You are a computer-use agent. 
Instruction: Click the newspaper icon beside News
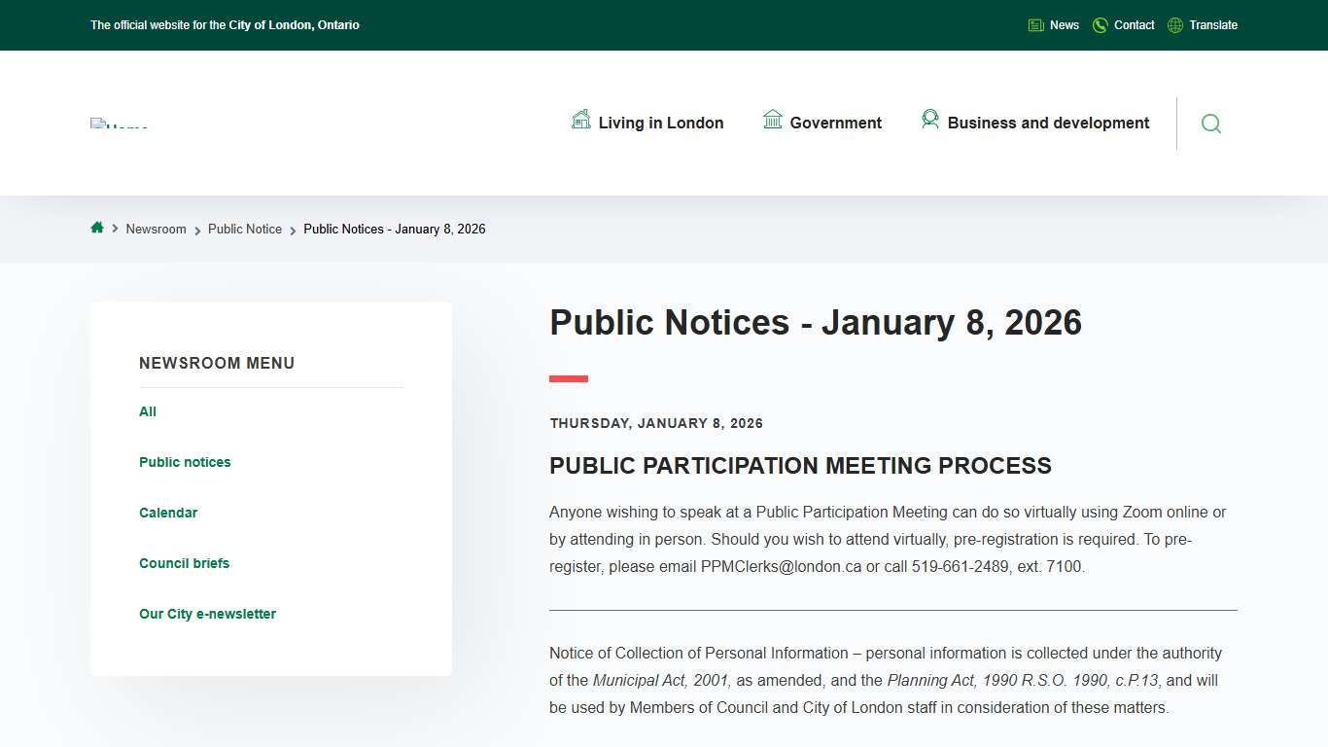(x=1035, y=24)
